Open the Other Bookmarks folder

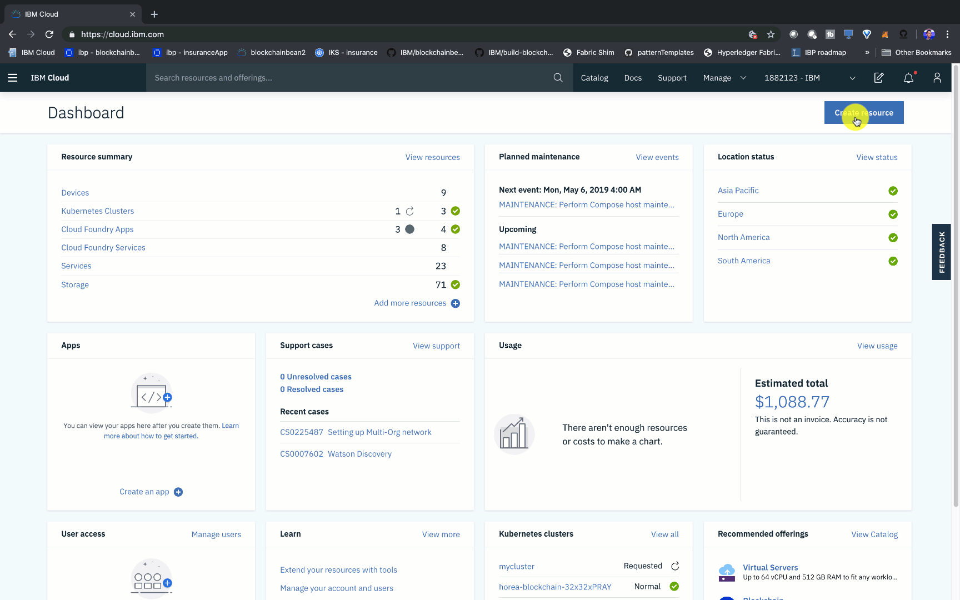point(916,53)
